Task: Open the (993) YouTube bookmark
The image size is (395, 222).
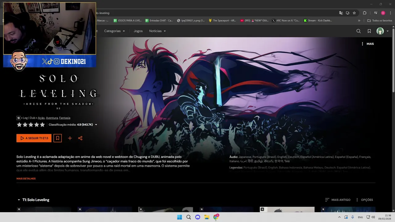Action: pos(254,21)
